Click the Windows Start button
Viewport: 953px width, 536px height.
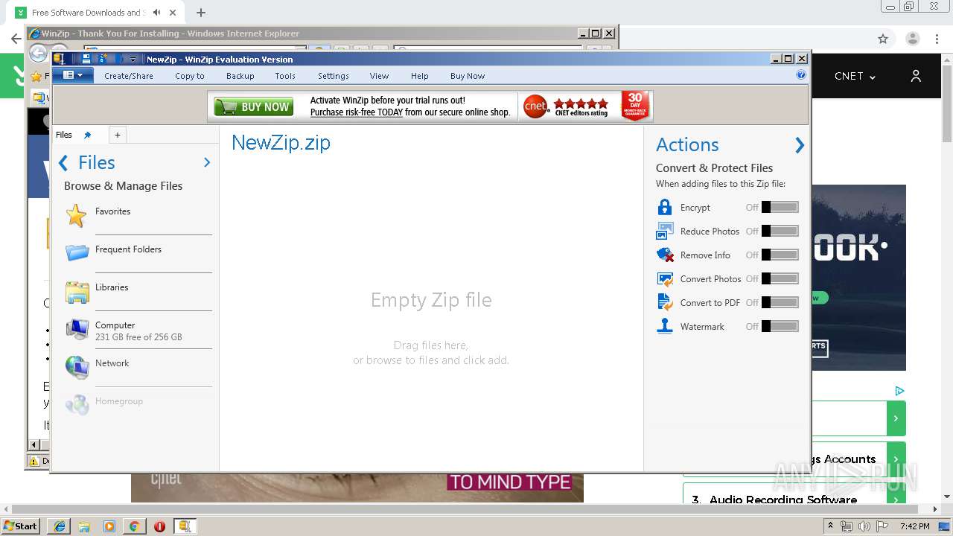(x=21, y=526)
